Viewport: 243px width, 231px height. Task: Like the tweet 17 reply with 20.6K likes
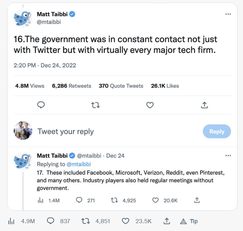tap(156, 200)
